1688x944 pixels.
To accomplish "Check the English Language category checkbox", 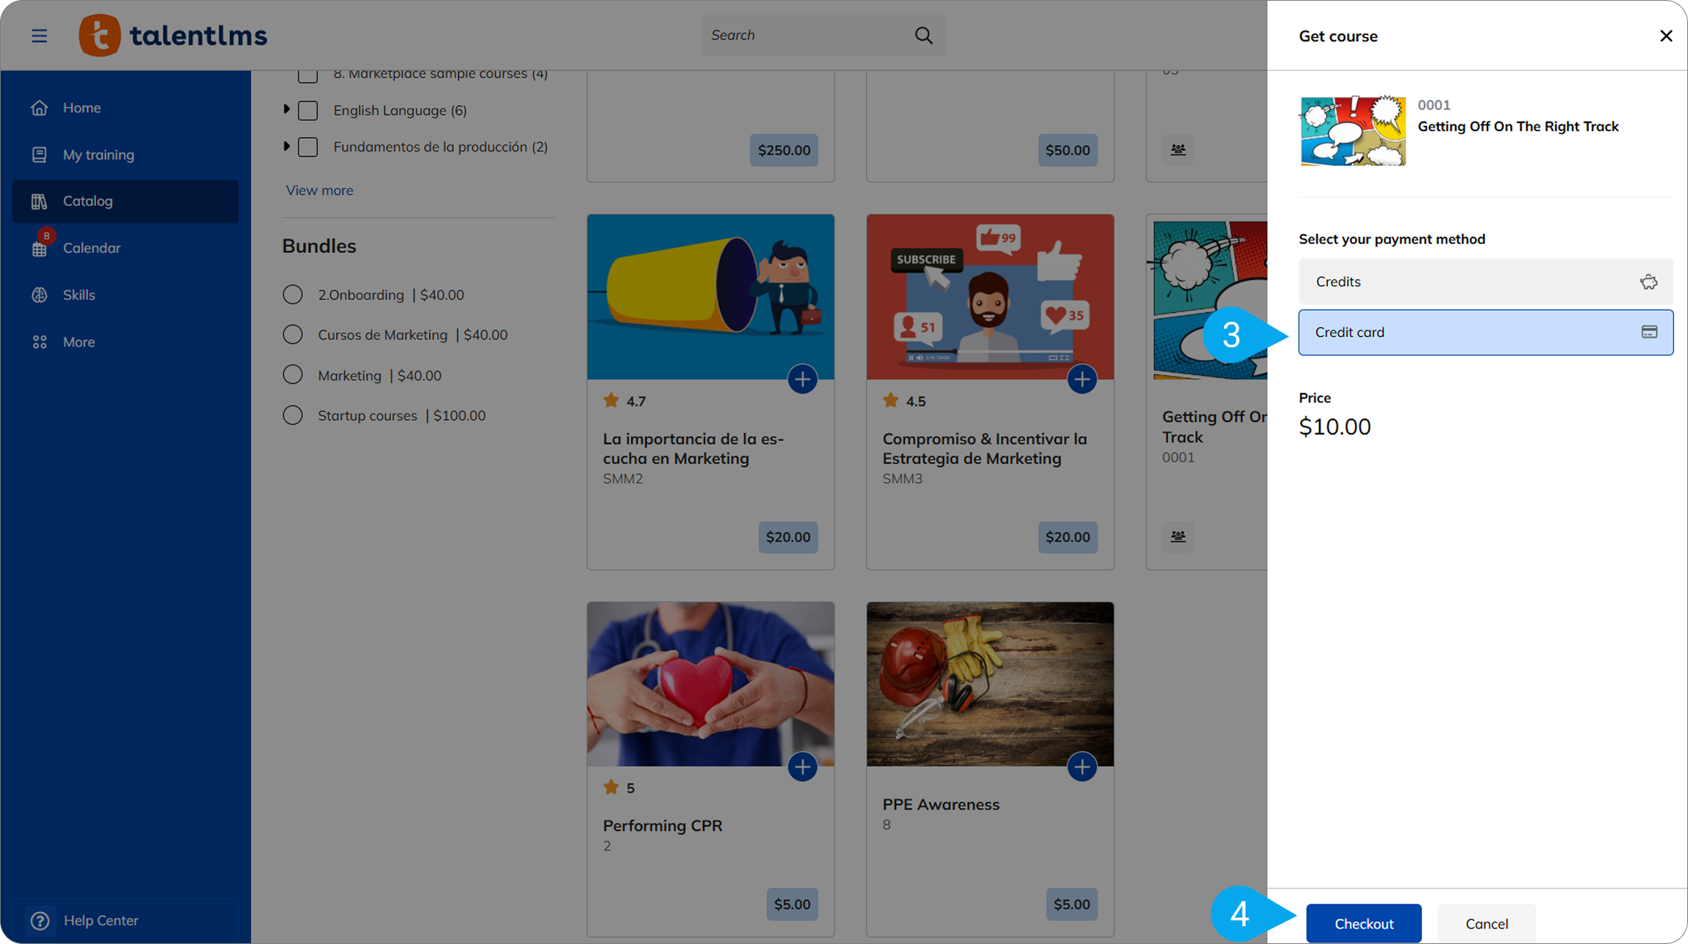I will point(308,111).
